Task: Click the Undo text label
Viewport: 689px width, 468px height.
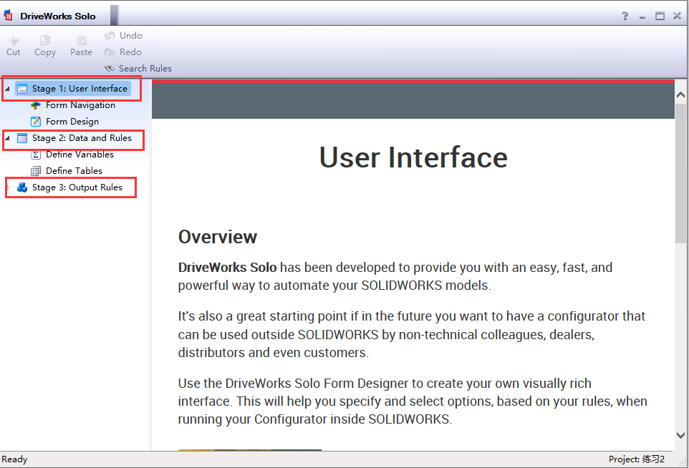Action: [x=131, y=36]
